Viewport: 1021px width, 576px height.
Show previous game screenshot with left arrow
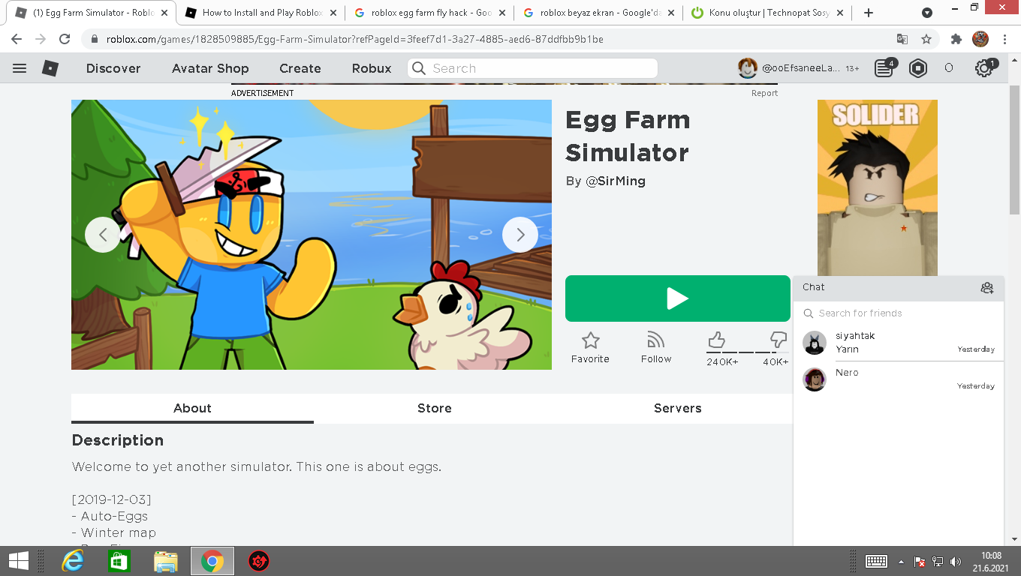pyautogui.click(x=103, y=235)
